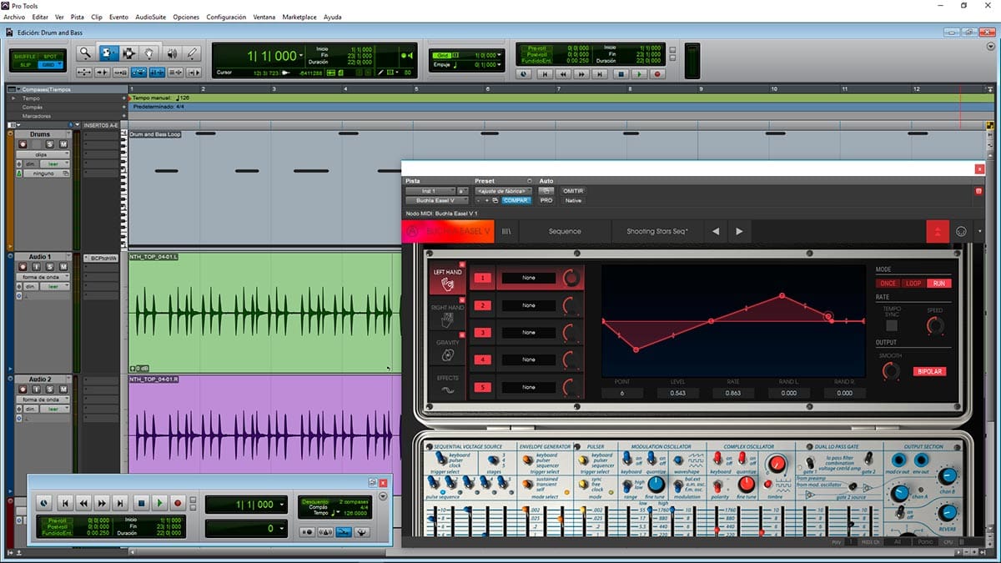Select the Grabber hand tool

[149, 53]
